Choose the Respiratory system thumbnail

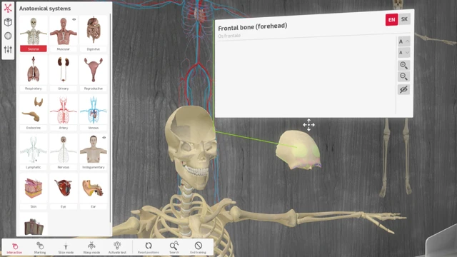pyautogui.click(x=34, y=73)
